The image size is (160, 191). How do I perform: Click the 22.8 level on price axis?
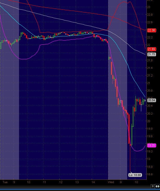click(150, 15)
